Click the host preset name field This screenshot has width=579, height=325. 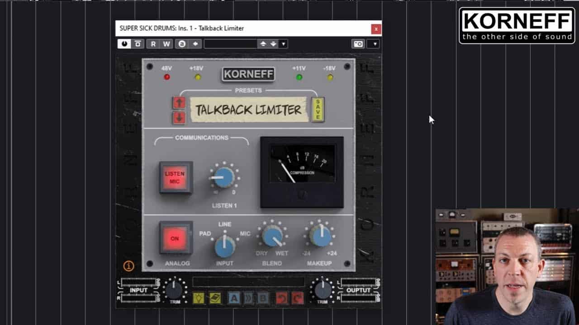click(x=230, y=44)
